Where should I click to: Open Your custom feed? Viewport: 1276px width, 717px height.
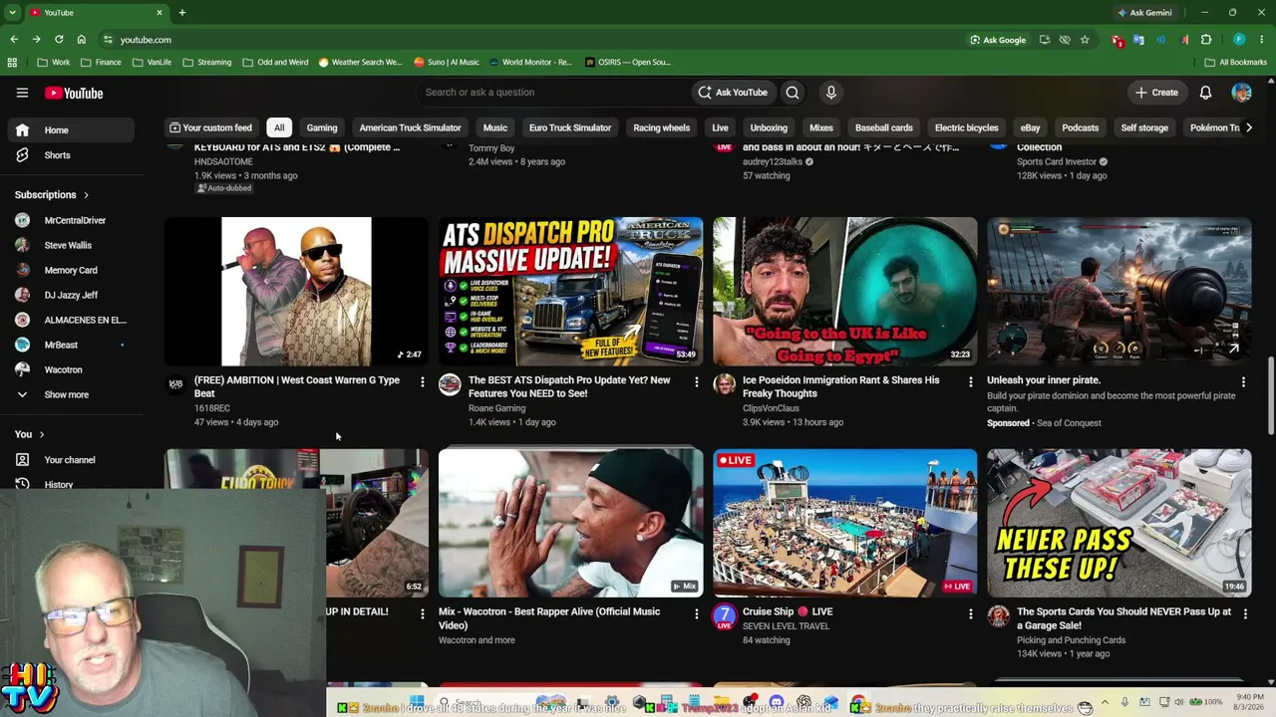click(x=210, y=127)
